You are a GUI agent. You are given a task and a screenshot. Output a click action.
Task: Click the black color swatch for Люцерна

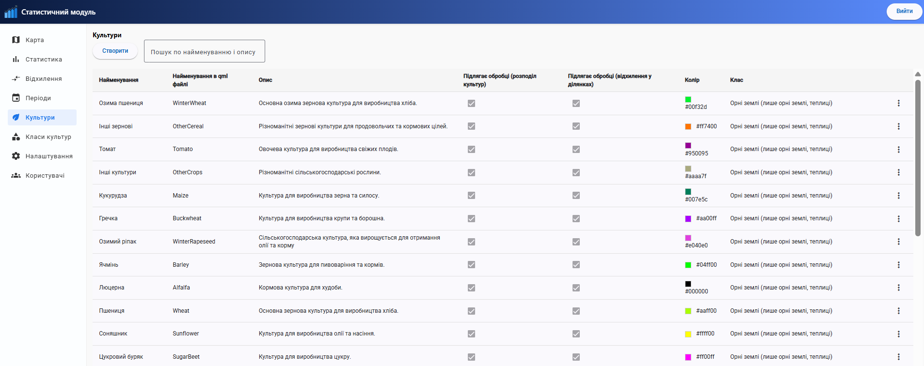pyautogui.click(x=688, y=284)
